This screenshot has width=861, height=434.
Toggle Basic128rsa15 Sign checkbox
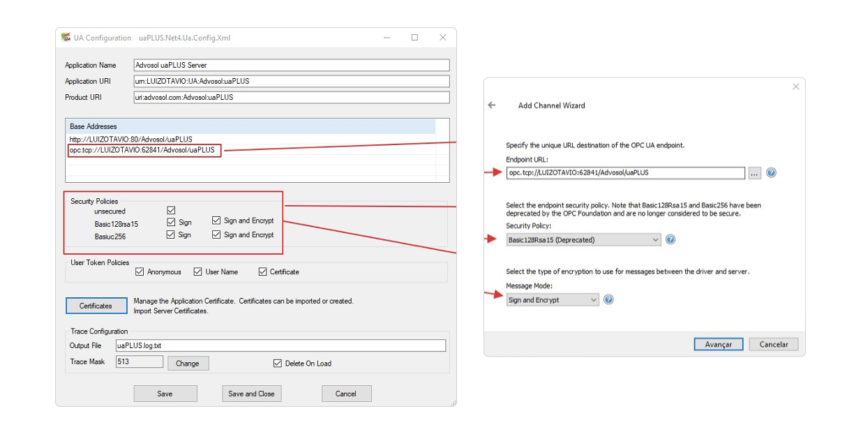[171, 221]
